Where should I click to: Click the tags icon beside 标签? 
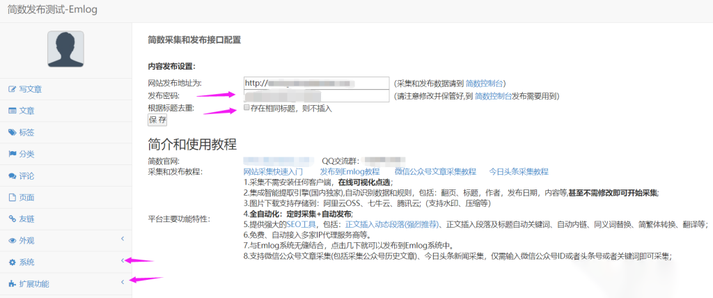click(x=13, y=132)
